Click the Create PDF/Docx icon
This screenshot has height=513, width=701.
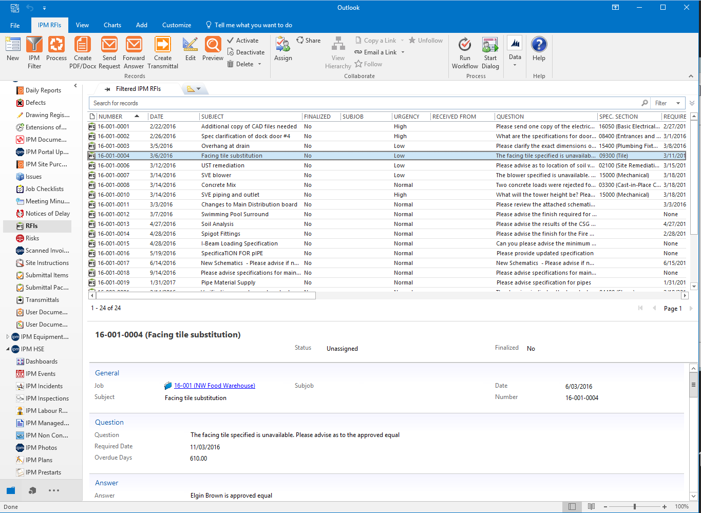coord(82,49)
